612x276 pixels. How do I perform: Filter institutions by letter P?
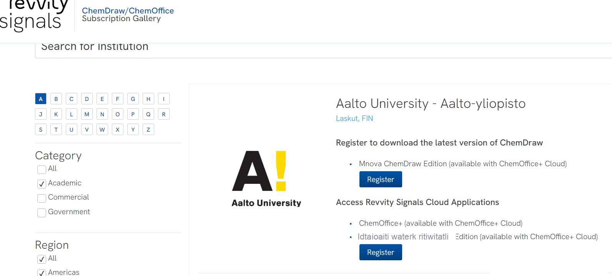[x=133, y=114]
